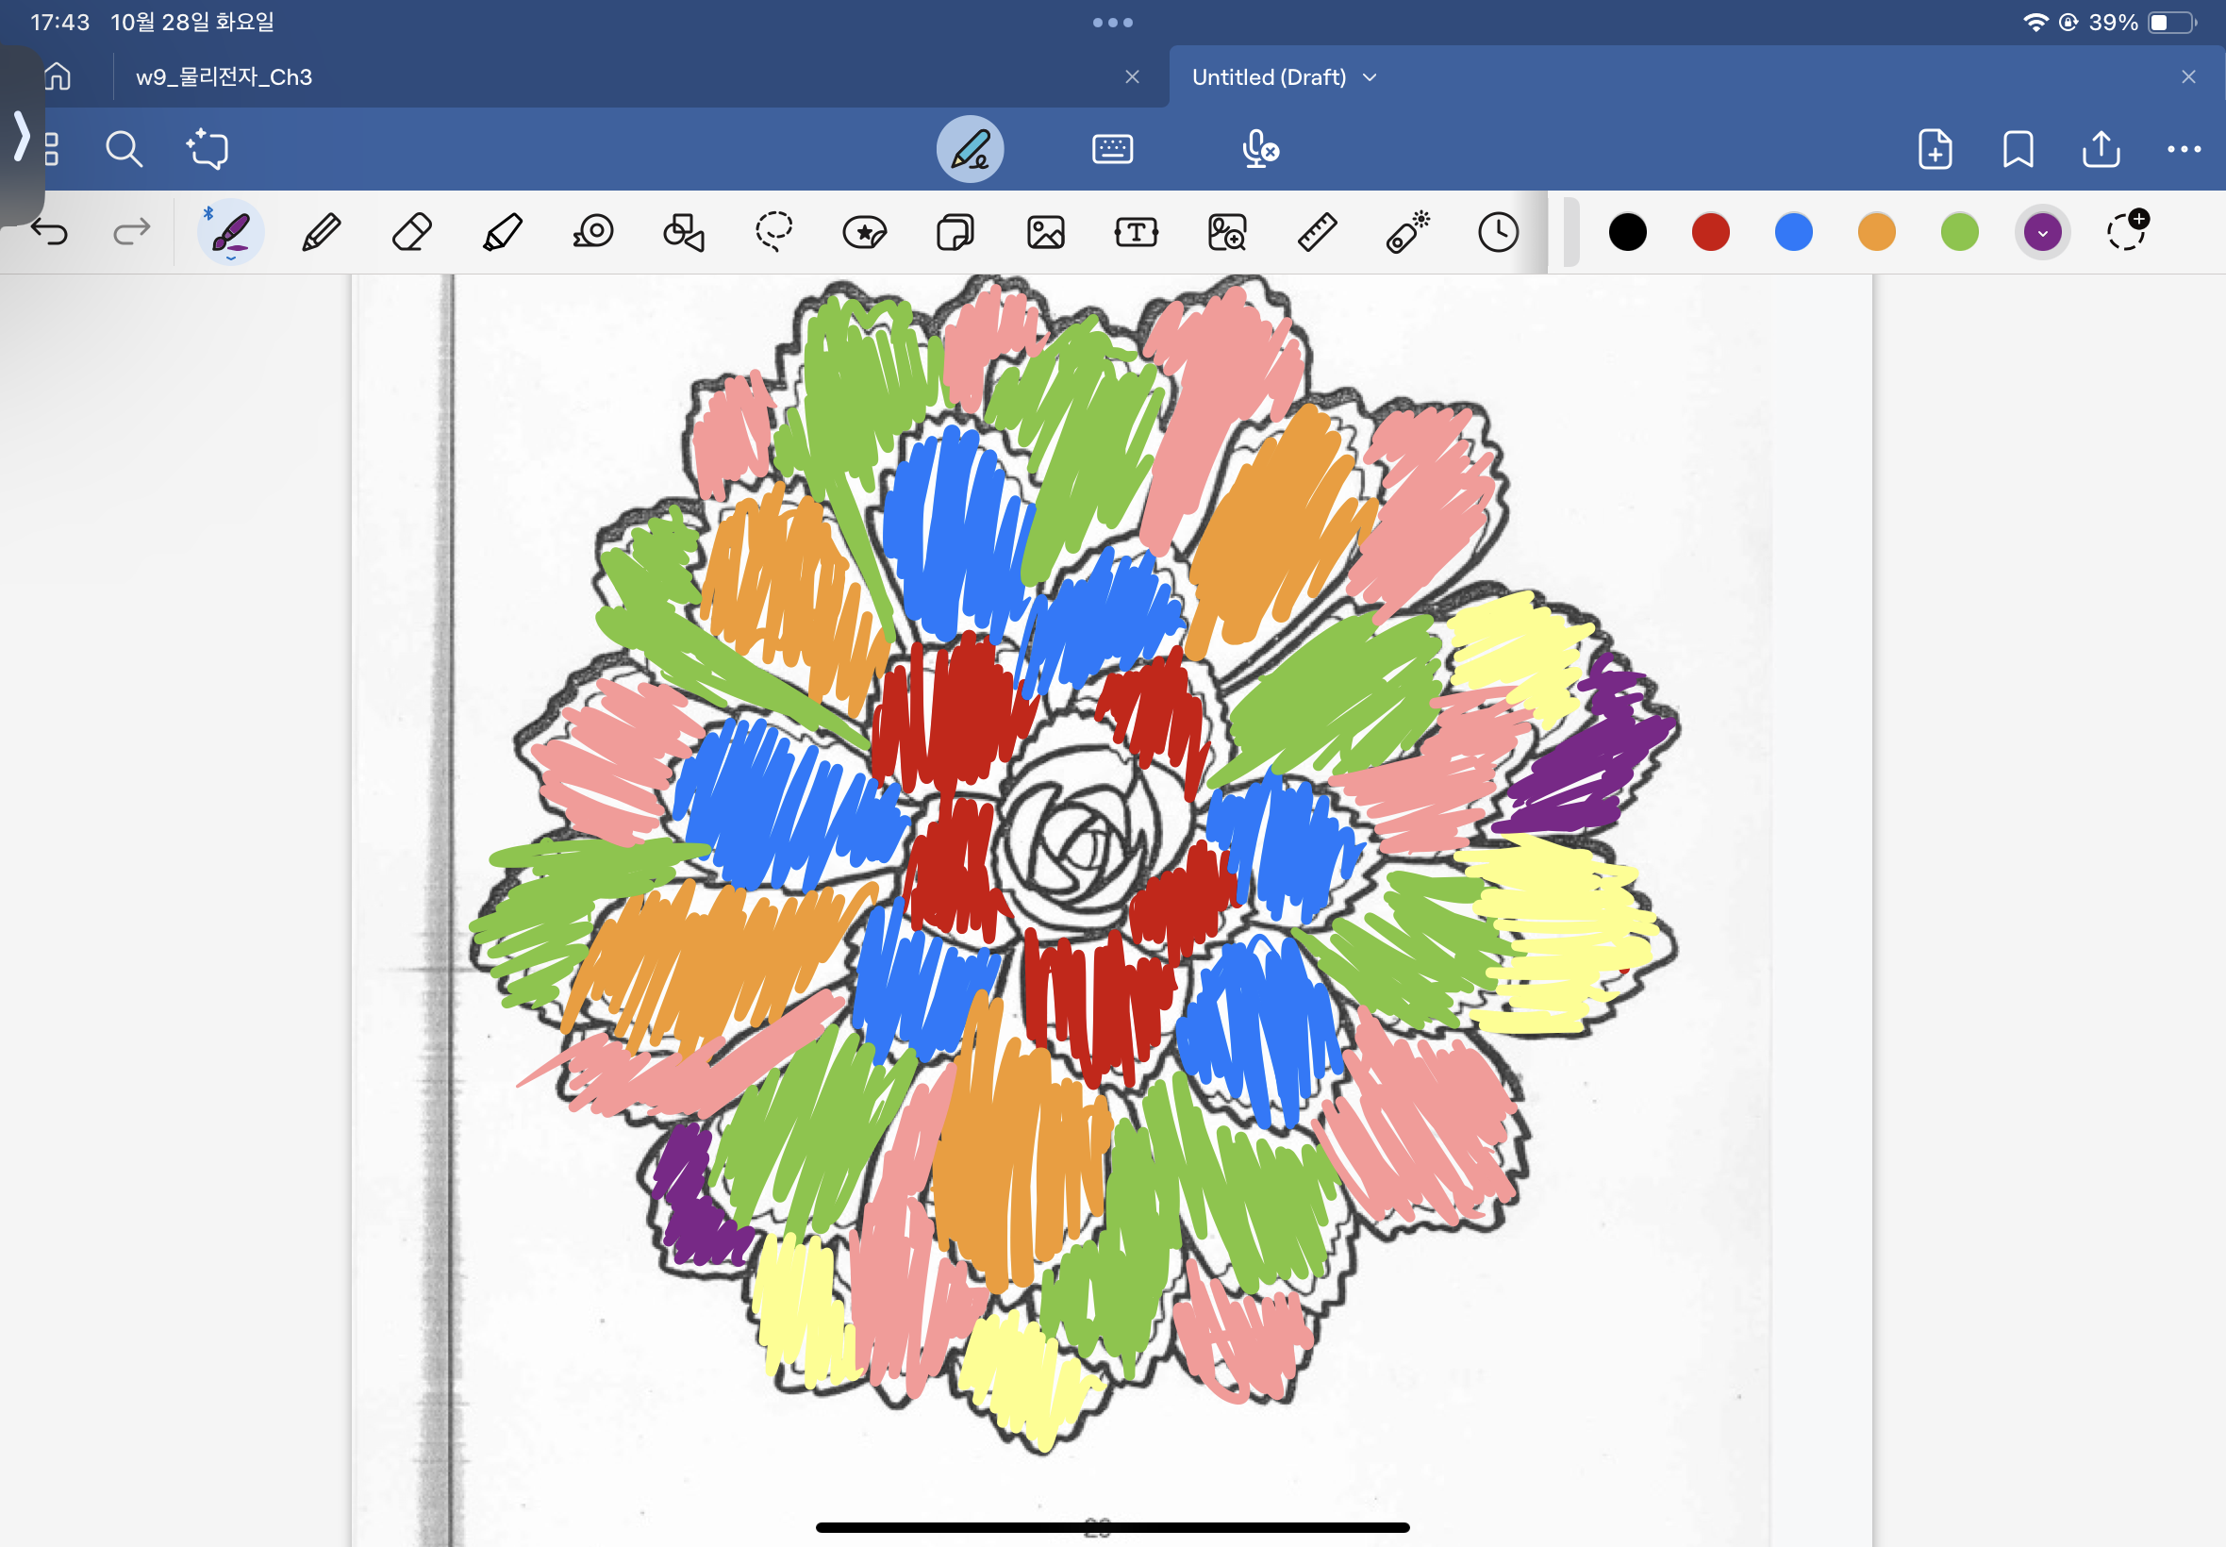This screenshot has width=2226, height=1547.
Task: Activate the Laser pointer tool
Action: tap(1407, 233)
